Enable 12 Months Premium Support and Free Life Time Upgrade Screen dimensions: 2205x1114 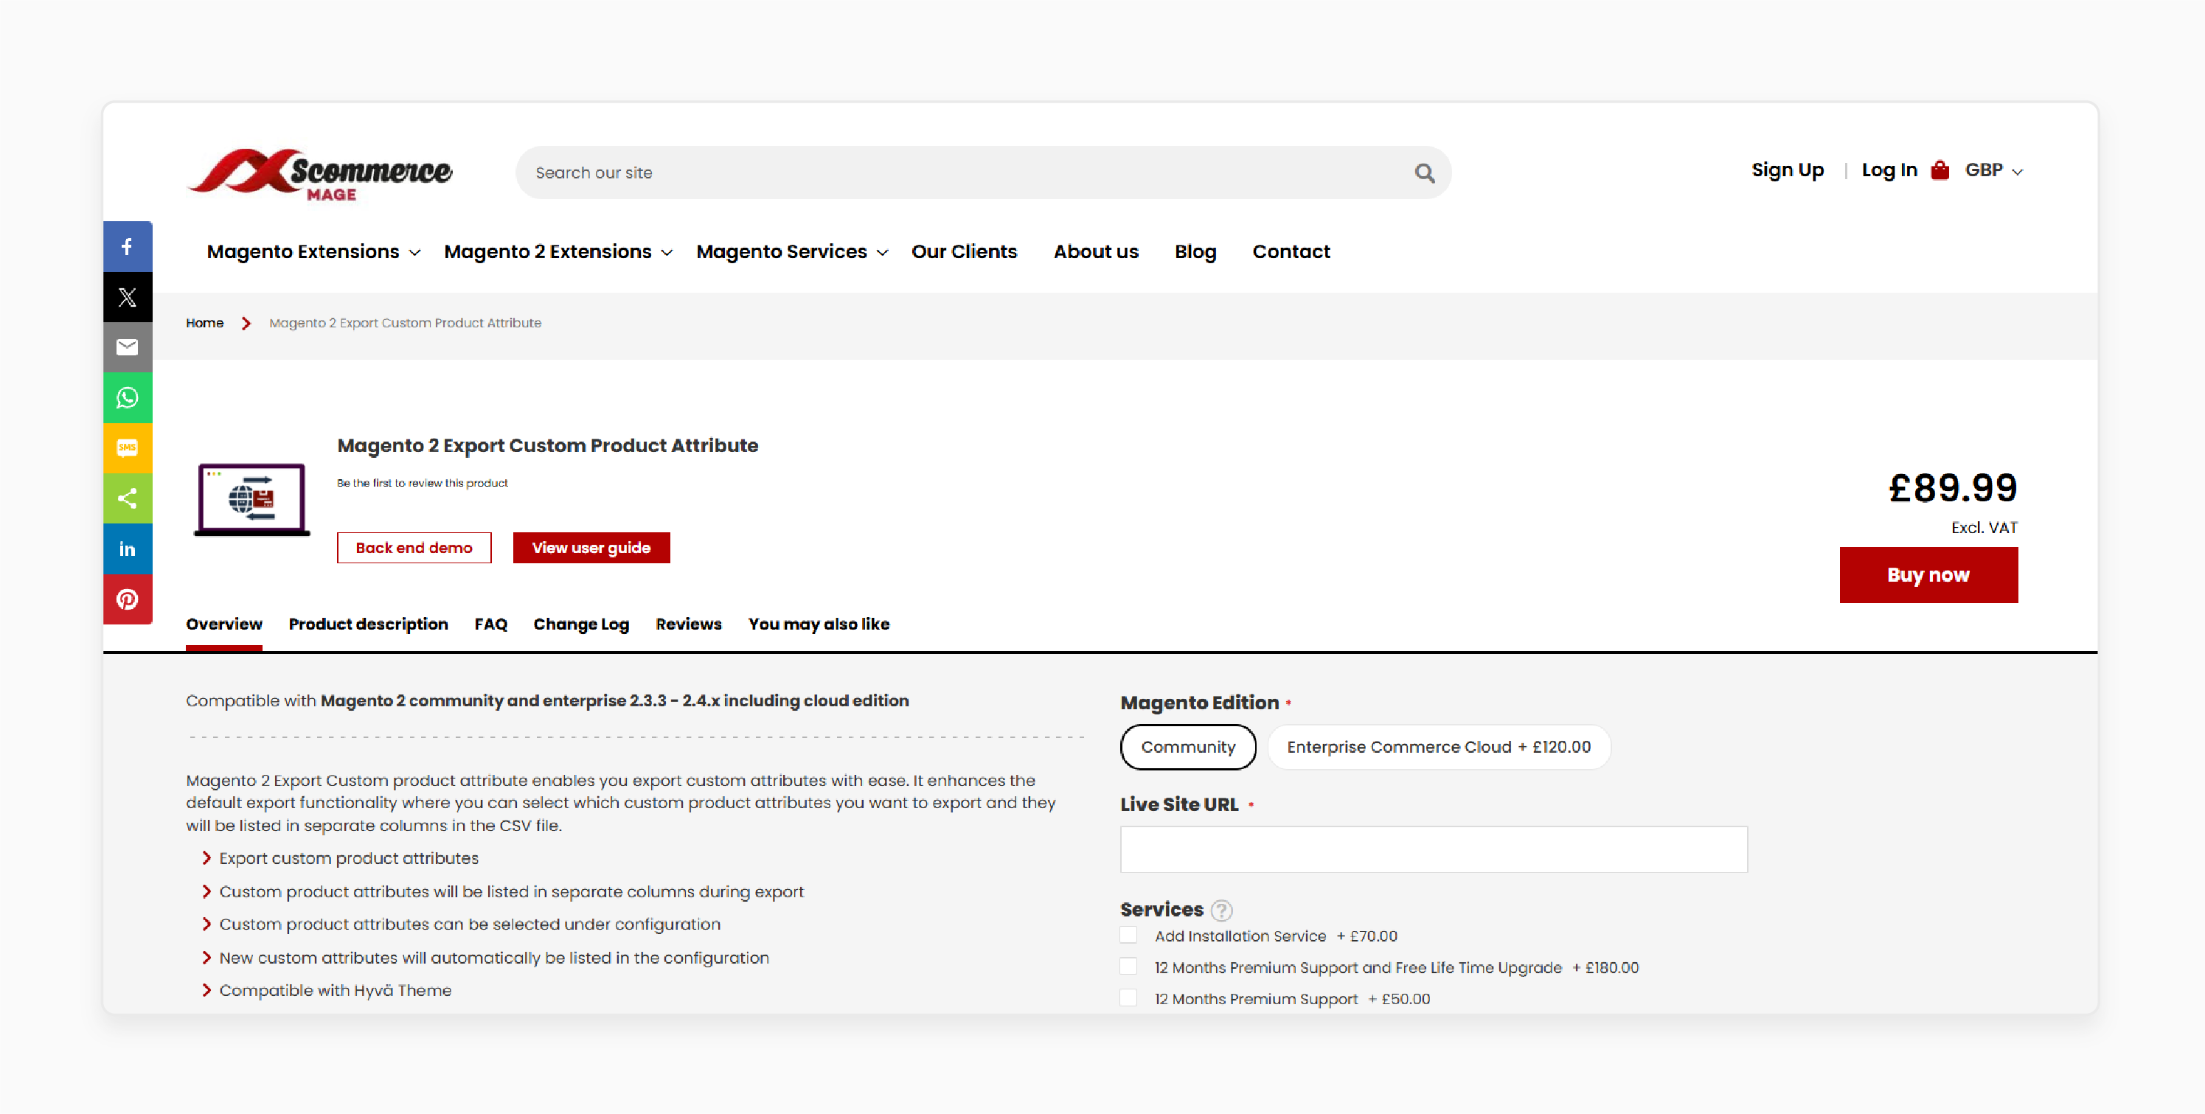1129,967
